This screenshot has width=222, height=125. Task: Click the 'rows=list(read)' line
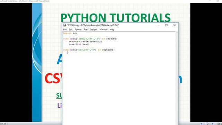coord(79,44)
